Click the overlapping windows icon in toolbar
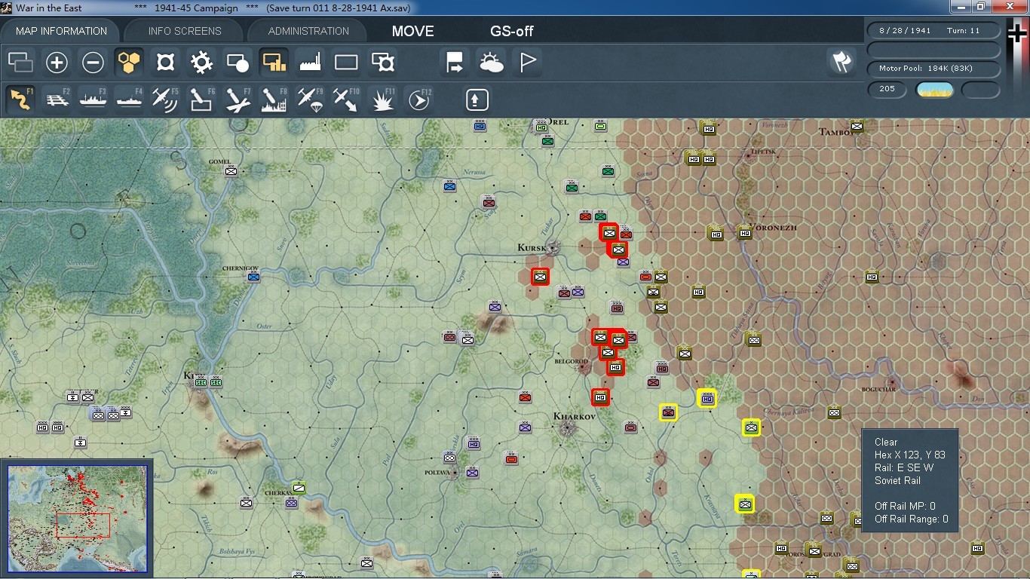This screenshot has width=1030, height=579. (20, 63)
